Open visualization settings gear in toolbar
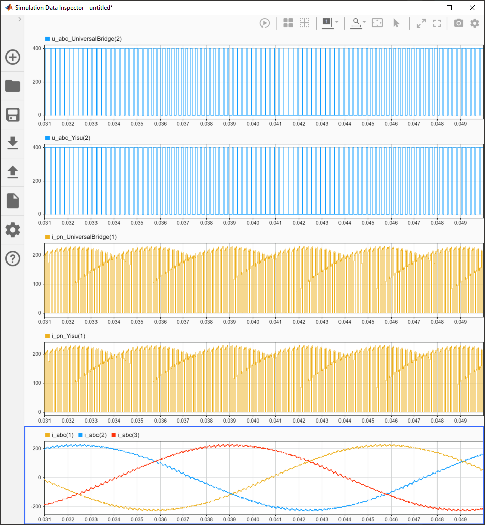This screenshot has height=525, width=485. click(x=475, y=23)
